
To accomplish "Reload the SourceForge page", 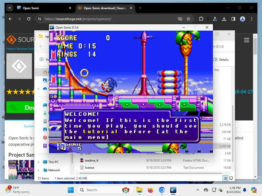I will tap(29, 19).
